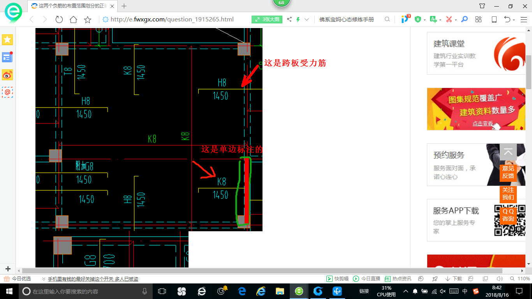Viewport: 532px width, 299px height.
Task: Open news link 手机里有钱的最好关掉这个开关
Action: pyautogui.click(x=93, y=279)
